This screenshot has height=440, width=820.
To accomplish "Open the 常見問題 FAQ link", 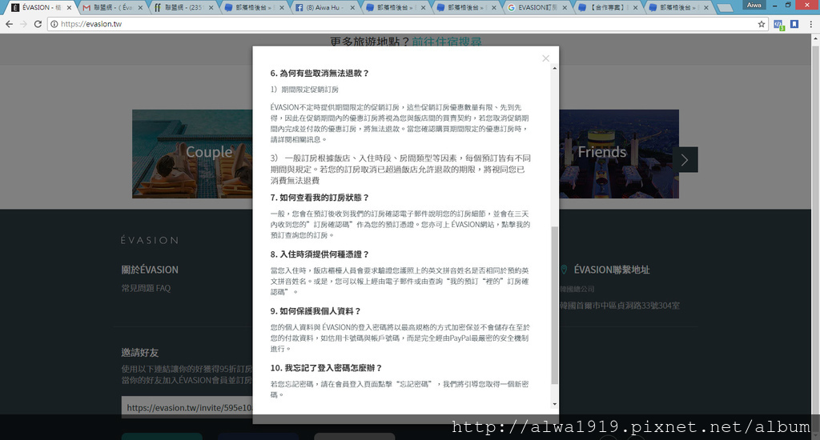I will [x=146, y=288].
